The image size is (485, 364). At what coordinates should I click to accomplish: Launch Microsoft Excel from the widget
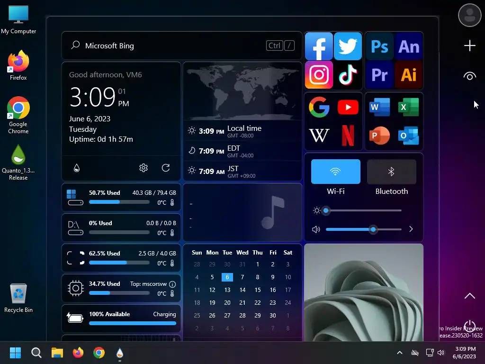[409, 107]
